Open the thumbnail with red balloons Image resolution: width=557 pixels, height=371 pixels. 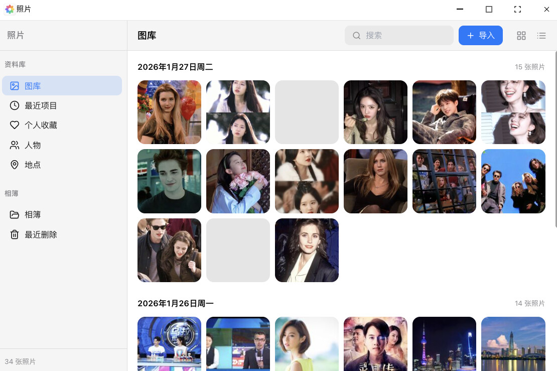pos(169,112)
